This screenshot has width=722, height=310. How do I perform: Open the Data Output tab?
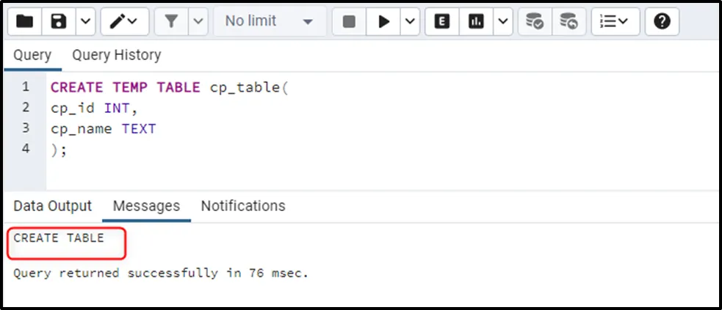click(x=52, y=206)
